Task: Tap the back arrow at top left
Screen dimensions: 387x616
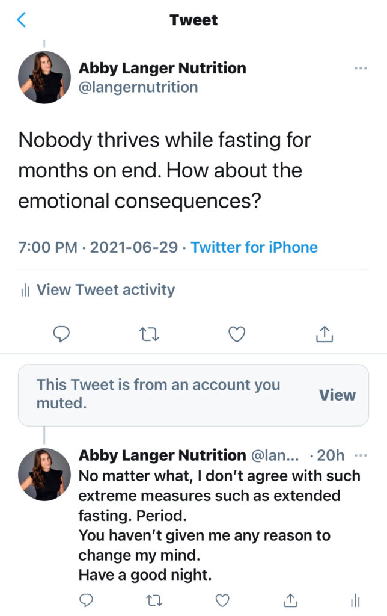Action: pos(22,20)
